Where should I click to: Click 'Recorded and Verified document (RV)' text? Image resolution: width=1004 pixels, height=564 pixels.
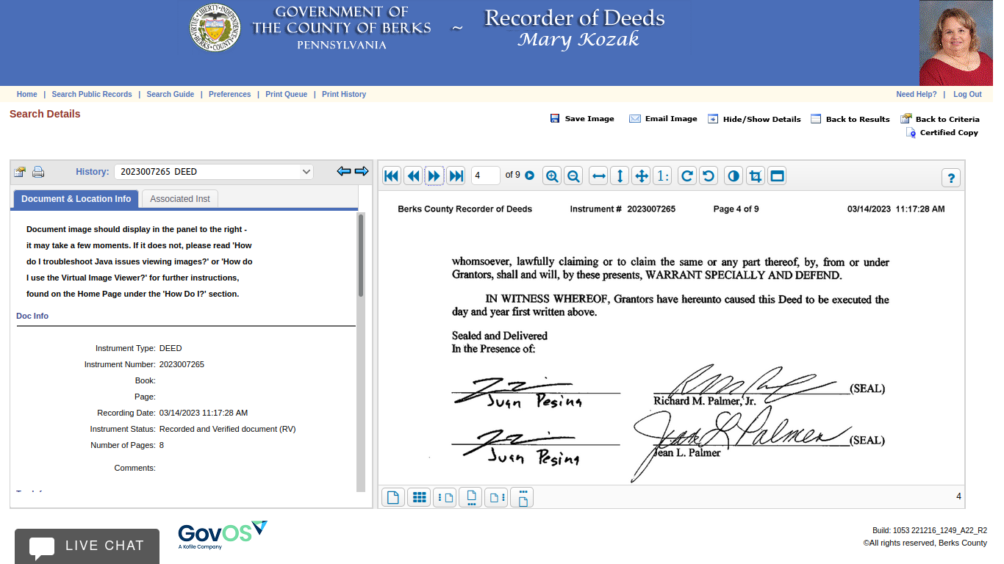click(x=227, y=429)
